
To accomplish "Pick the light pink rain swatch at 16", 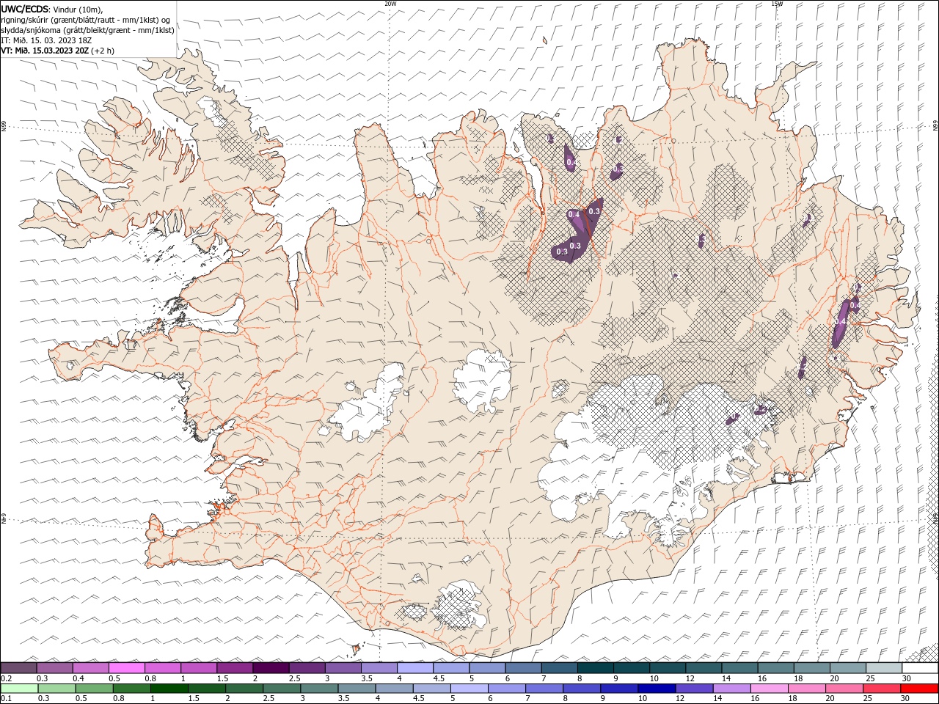I will (x=769, y=689).
